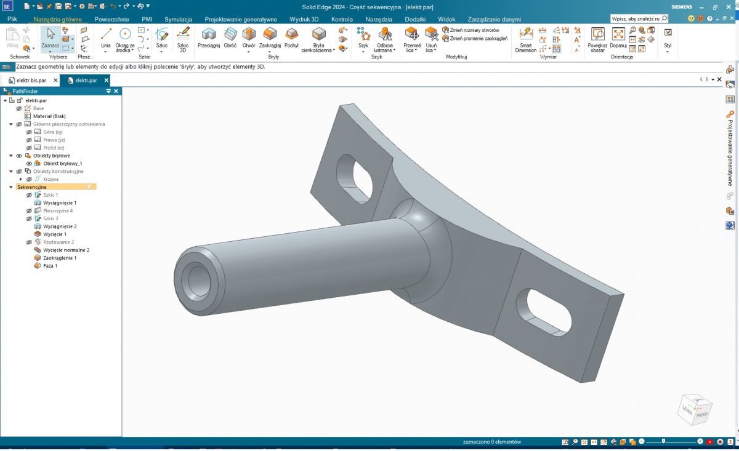This screenshot has height=451, width=739.
Task: Show the Góra (xy) reference plane
Action: click(29, 132)
